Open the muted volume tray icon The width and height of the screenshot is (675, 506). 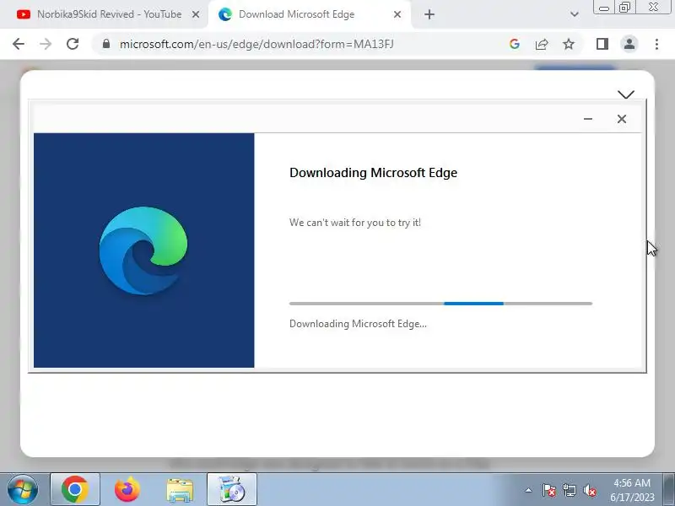(x=589, y=490)
